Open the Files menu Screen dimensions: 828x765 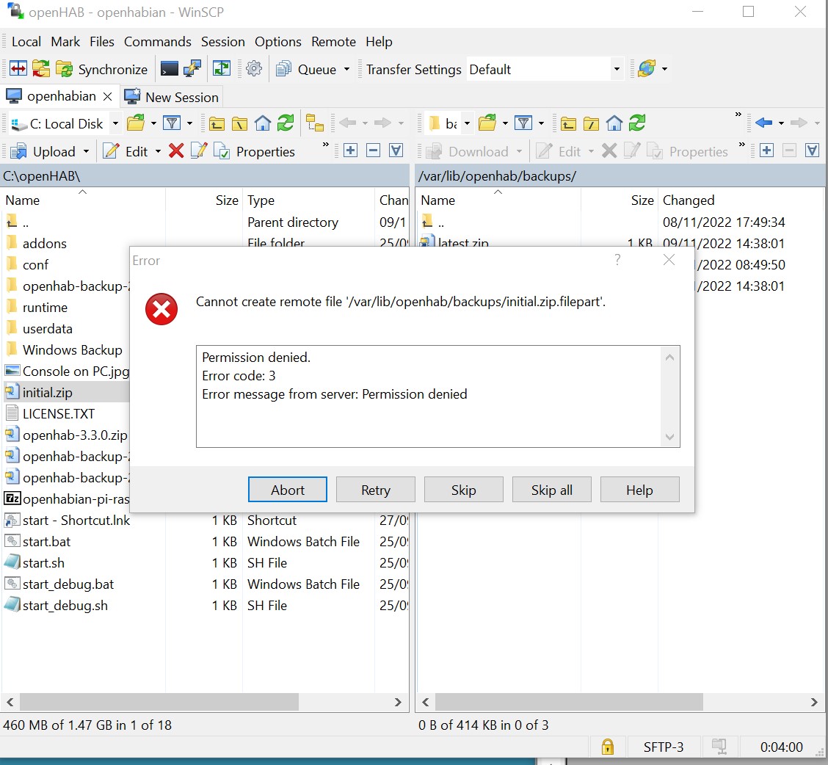pos(102,42)
